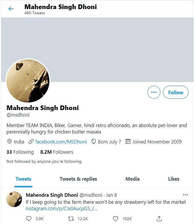Retweet the strawberry farm tweet

point(71,218)
